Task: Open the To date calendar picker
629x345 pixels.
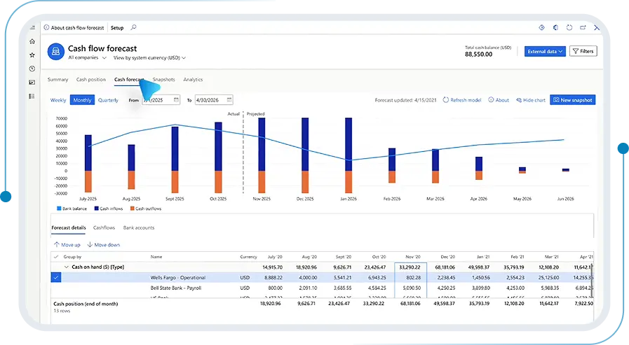Action: 229,99
